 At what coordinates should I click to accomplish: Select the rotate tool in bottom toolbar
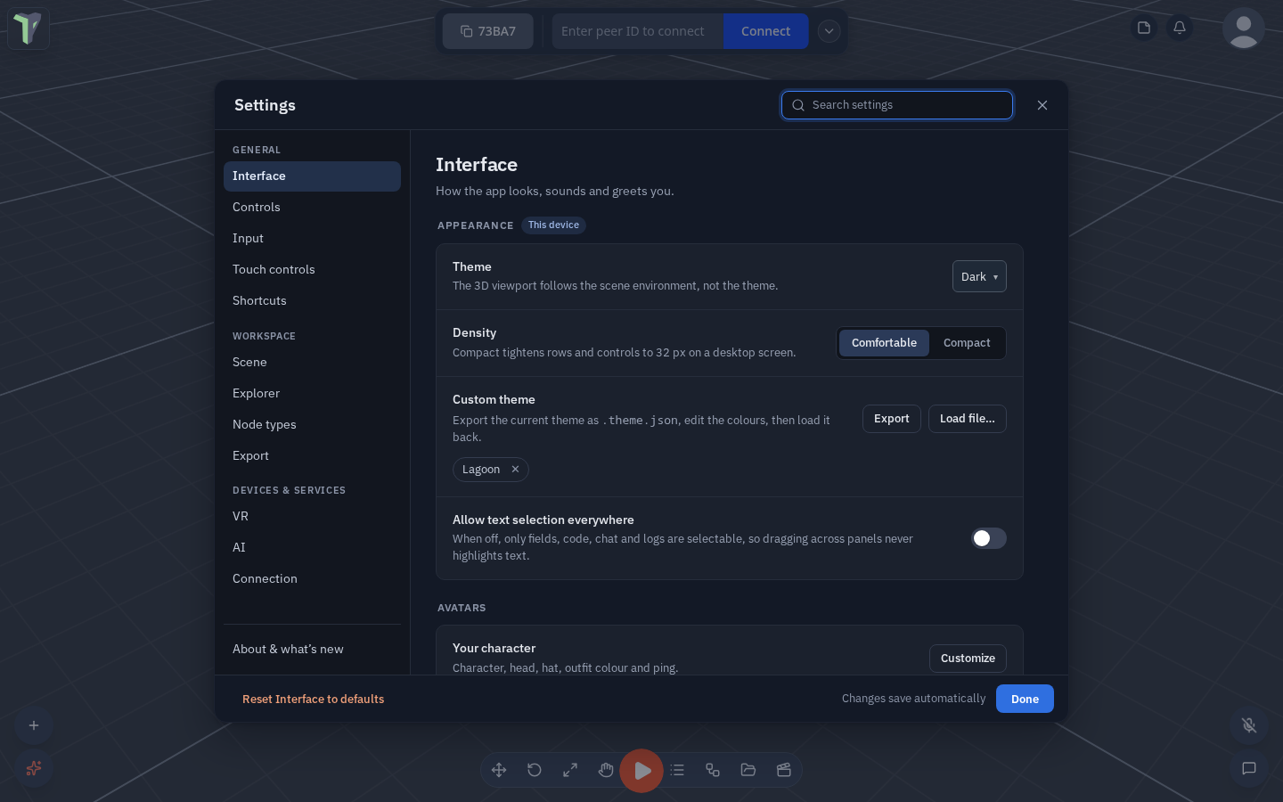coord(535,770)
